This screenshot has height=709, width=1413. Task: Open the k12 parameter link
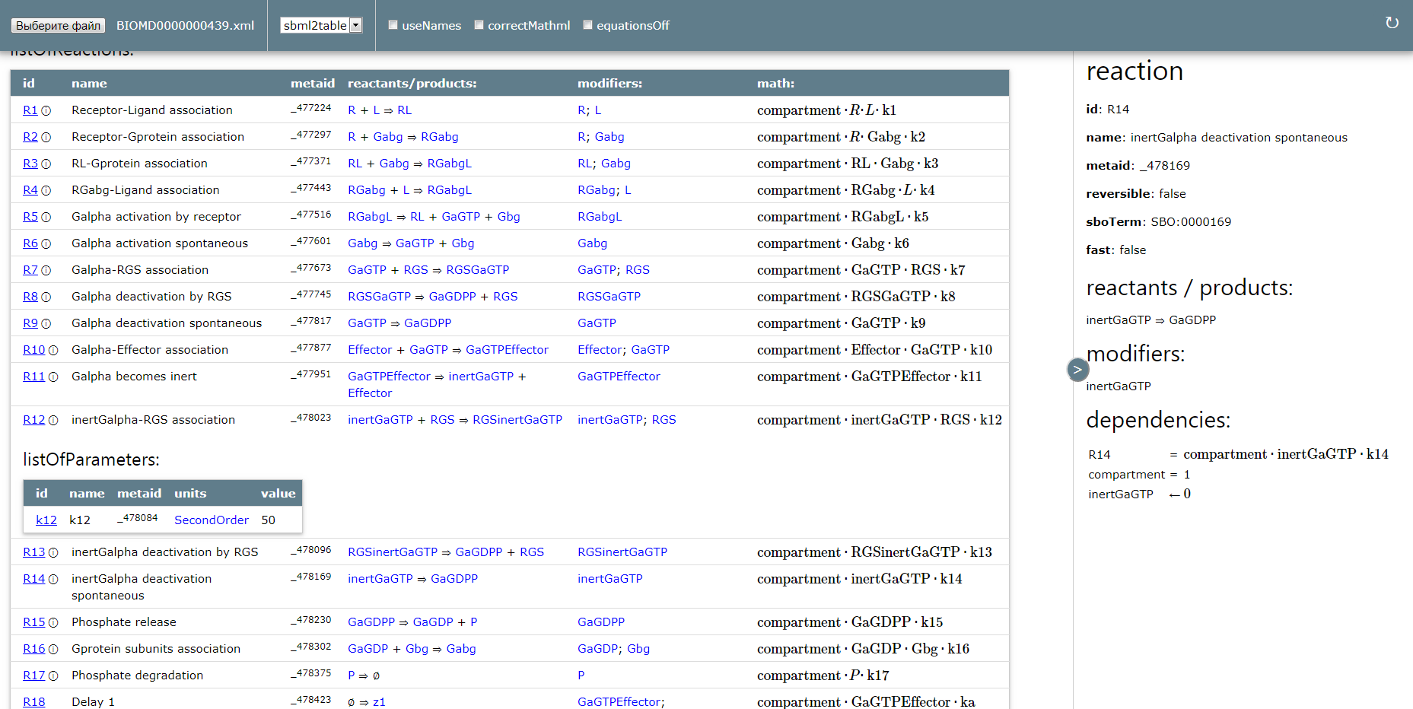click(46, 520)
